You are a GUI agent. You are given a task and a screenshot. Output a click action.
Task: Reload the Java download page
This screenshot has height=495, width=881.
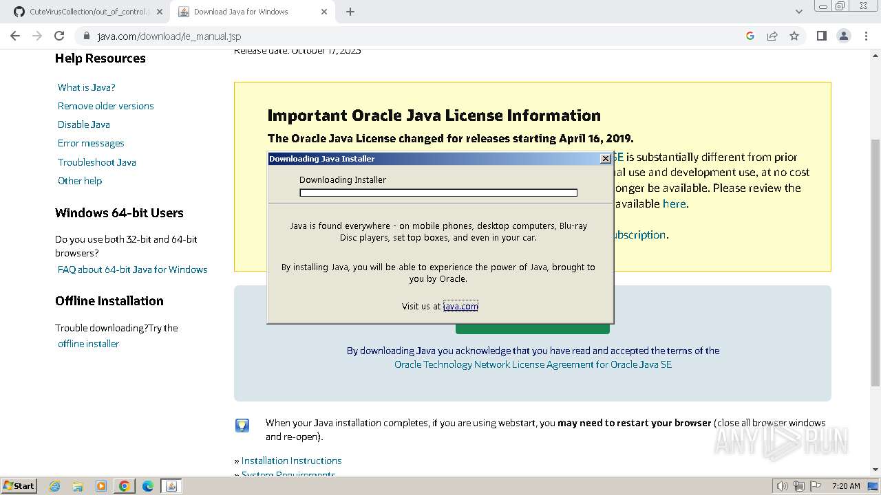tap(59, 36)
